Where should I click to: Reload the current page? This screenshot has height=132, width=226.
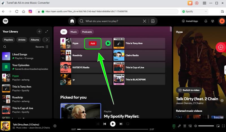click(17, 12)
